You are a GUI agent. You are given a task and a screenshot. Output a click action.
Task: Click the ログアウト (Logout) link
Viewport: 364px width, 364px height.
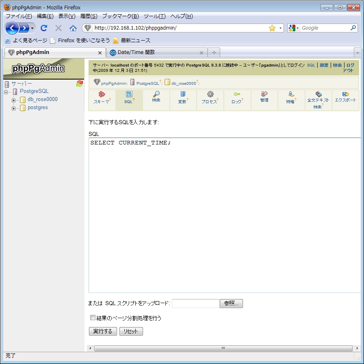pos(349,68)
